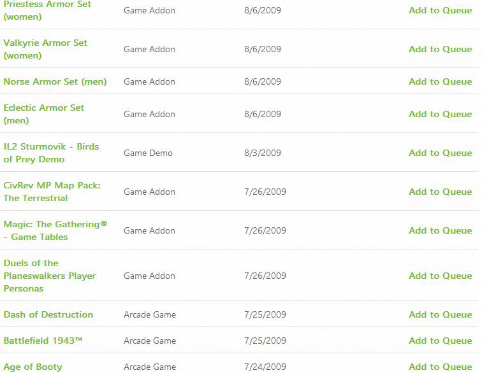
Task: Open Valkyrie Armor Set (women) title
Action: pos(45,49)
